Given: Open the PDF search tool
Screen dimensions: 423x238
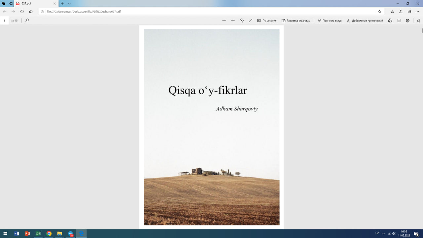Looking at the screenshot, I should [x=26, y=20].
